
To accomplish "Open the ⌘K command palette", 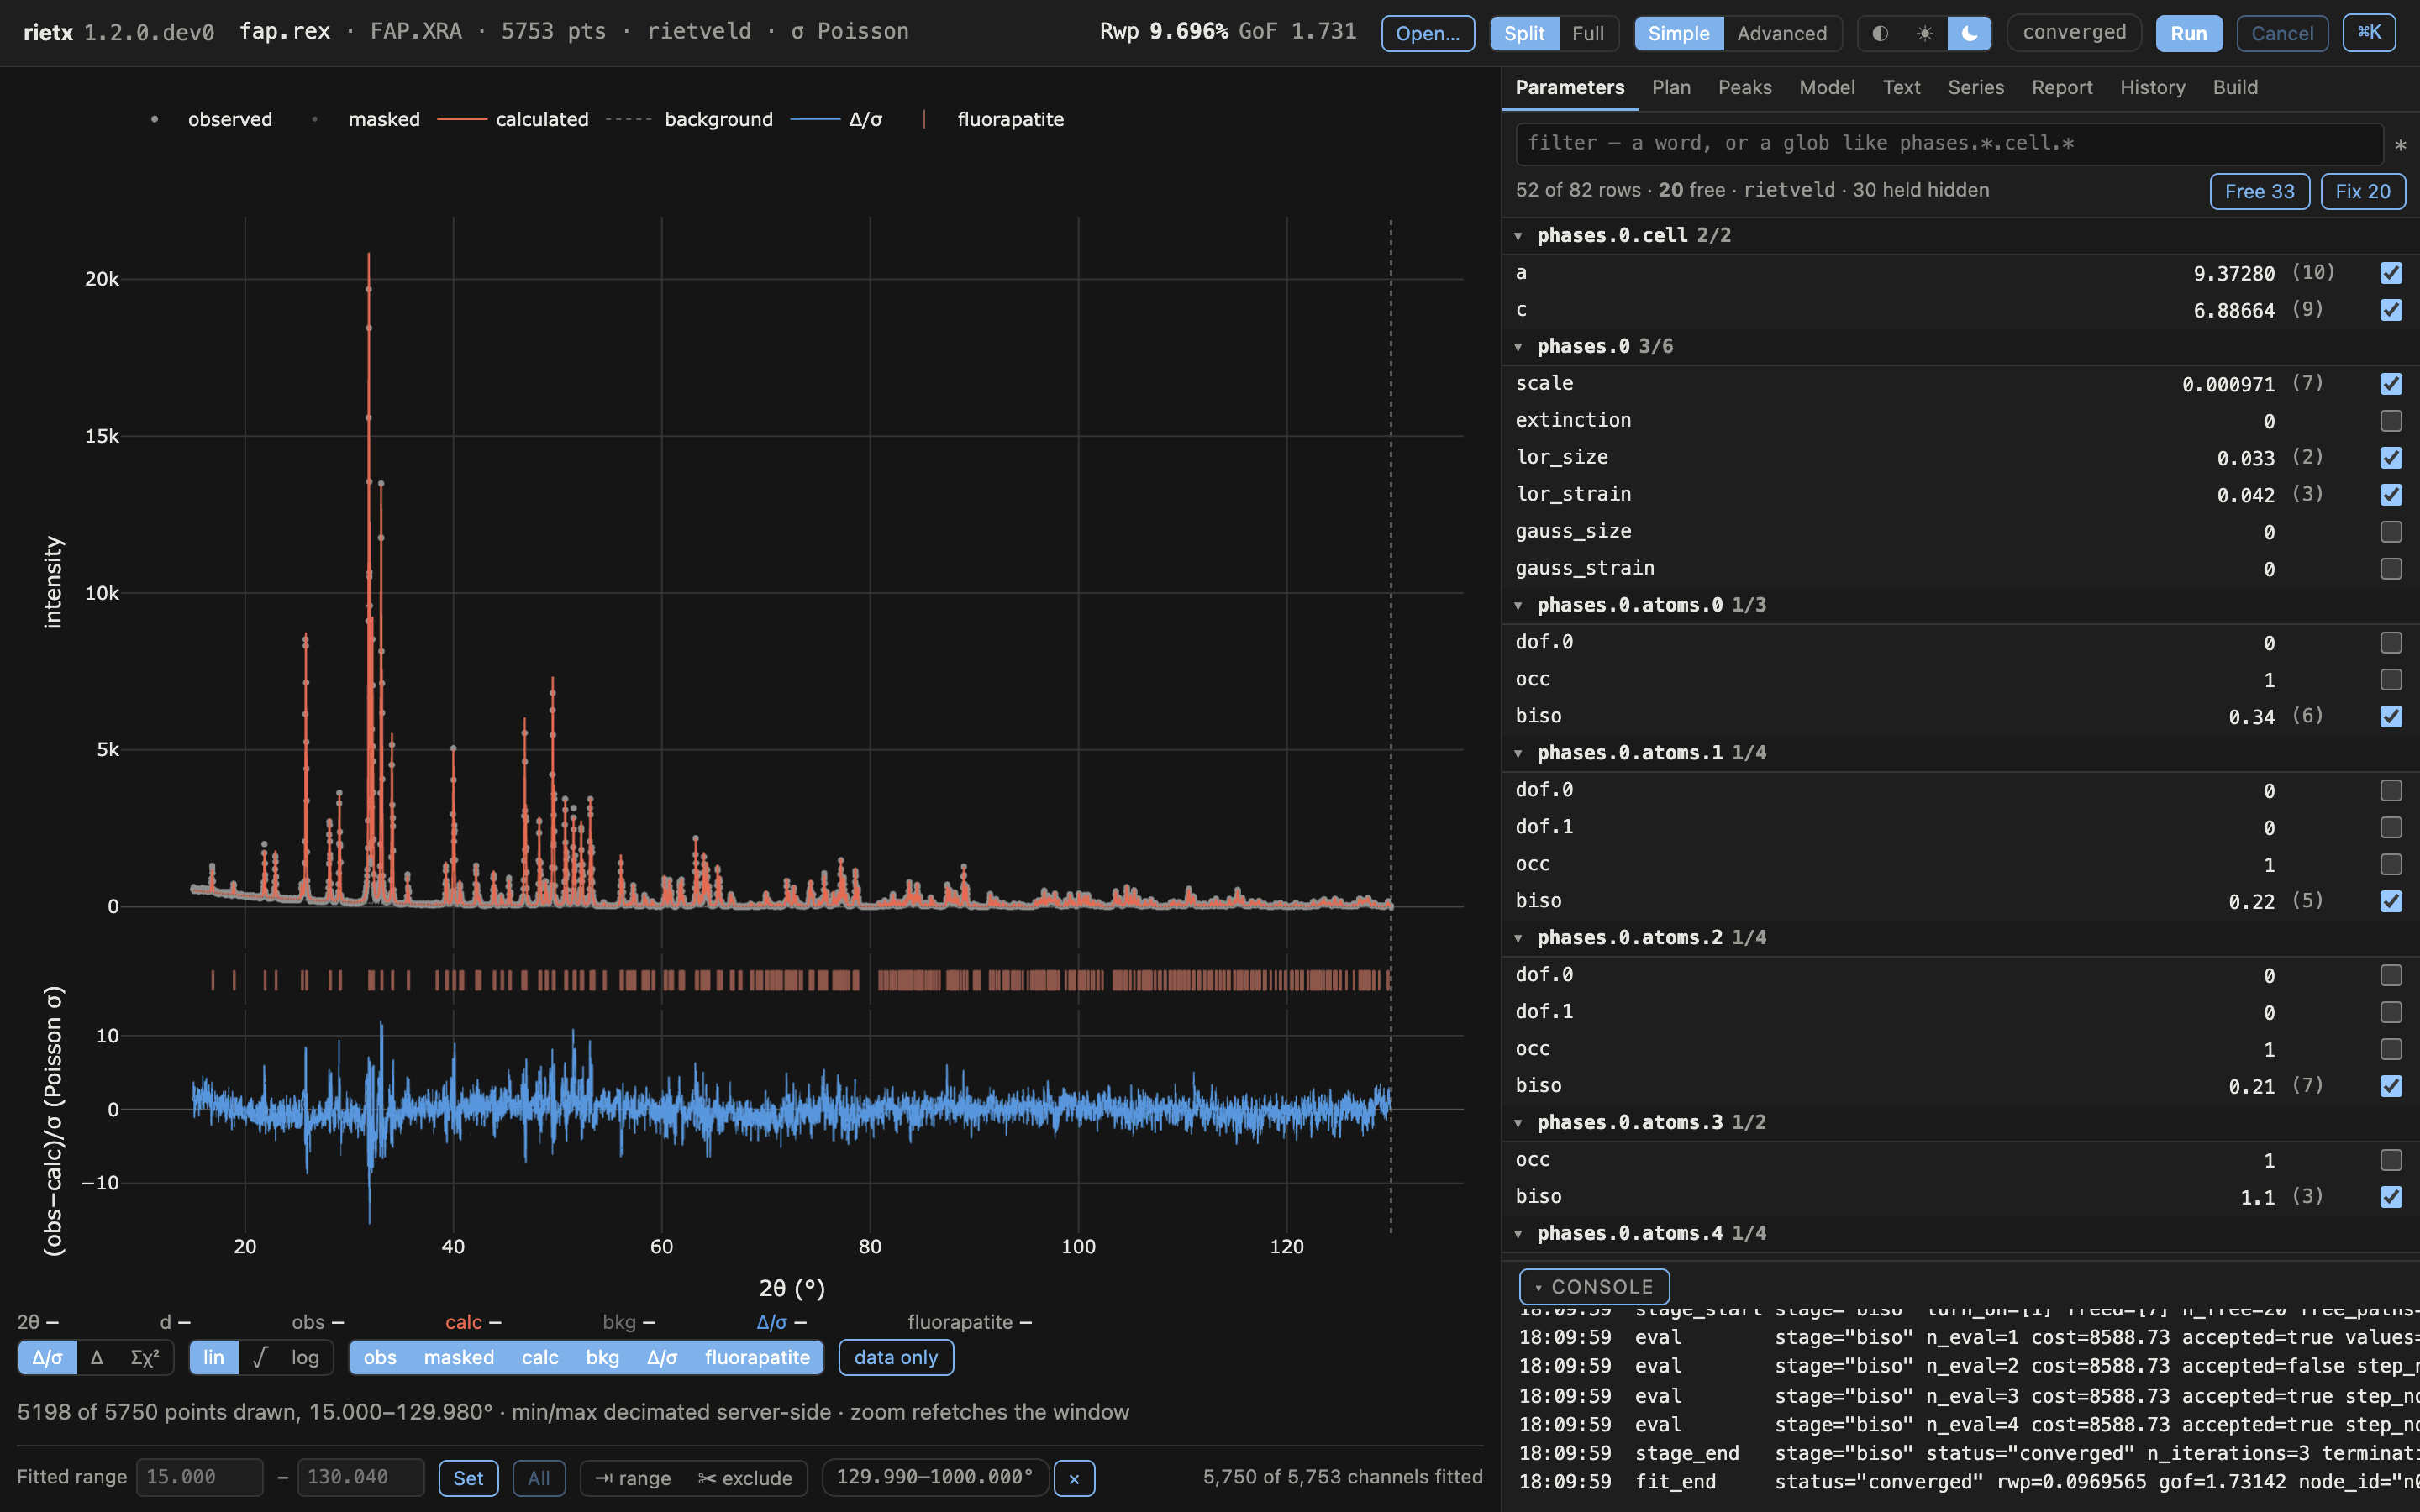I will [x=2369, y=33].
